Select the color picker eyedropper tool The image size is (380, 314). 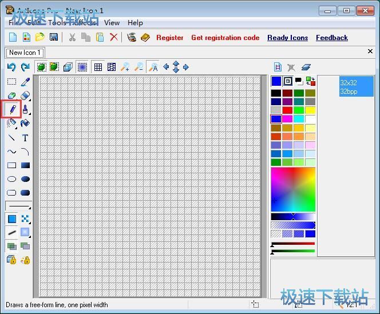point(25,82)
